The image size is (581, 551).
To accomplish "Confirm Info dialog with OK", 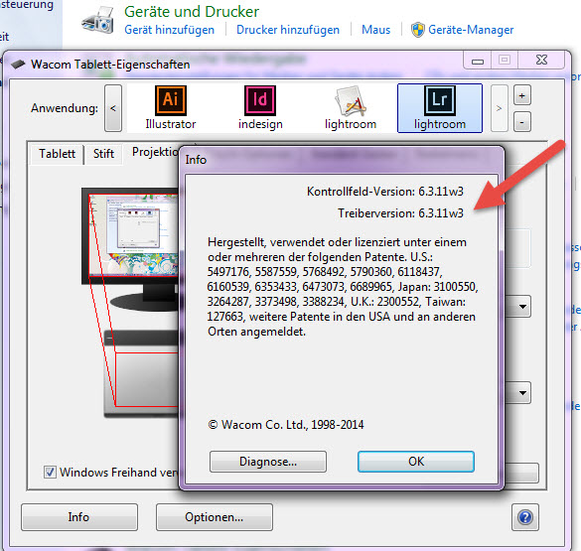I will pos(416,462).
